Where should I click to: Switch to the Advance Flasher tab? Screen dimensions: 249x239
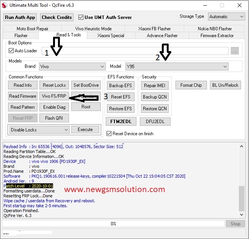162,35
